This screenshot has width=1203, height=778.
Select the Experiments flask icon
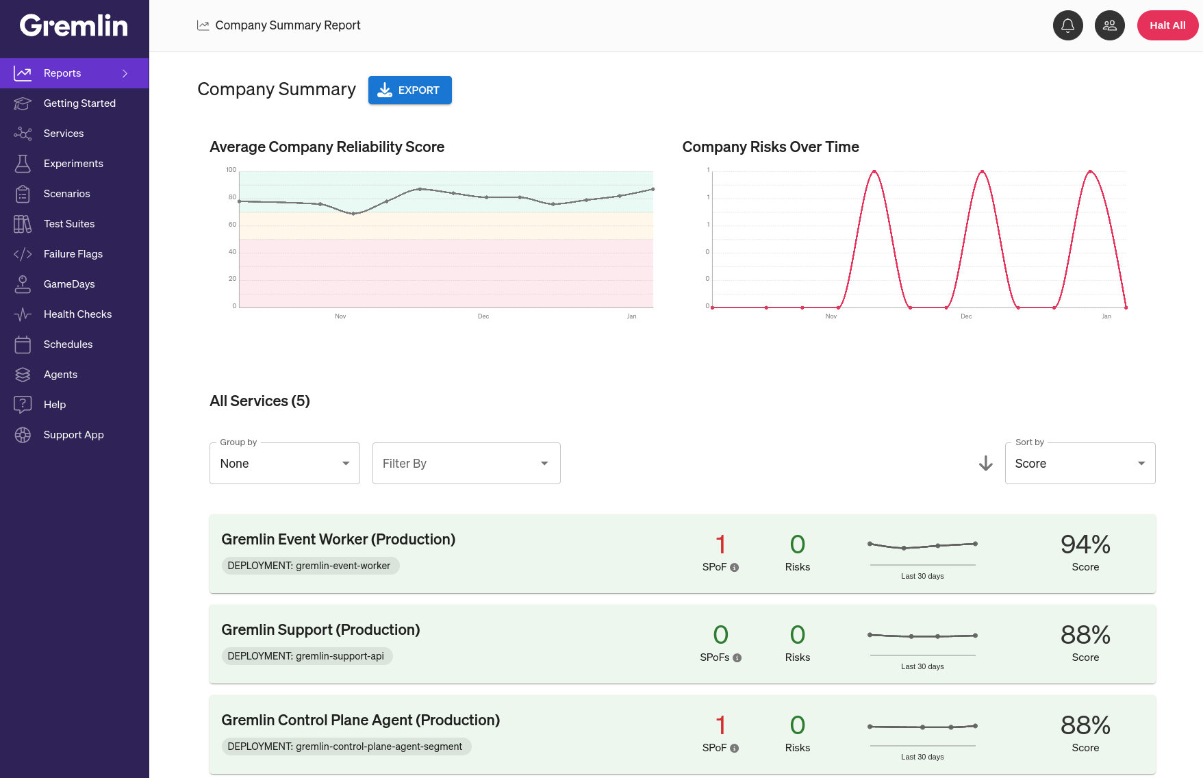point(23,163)
